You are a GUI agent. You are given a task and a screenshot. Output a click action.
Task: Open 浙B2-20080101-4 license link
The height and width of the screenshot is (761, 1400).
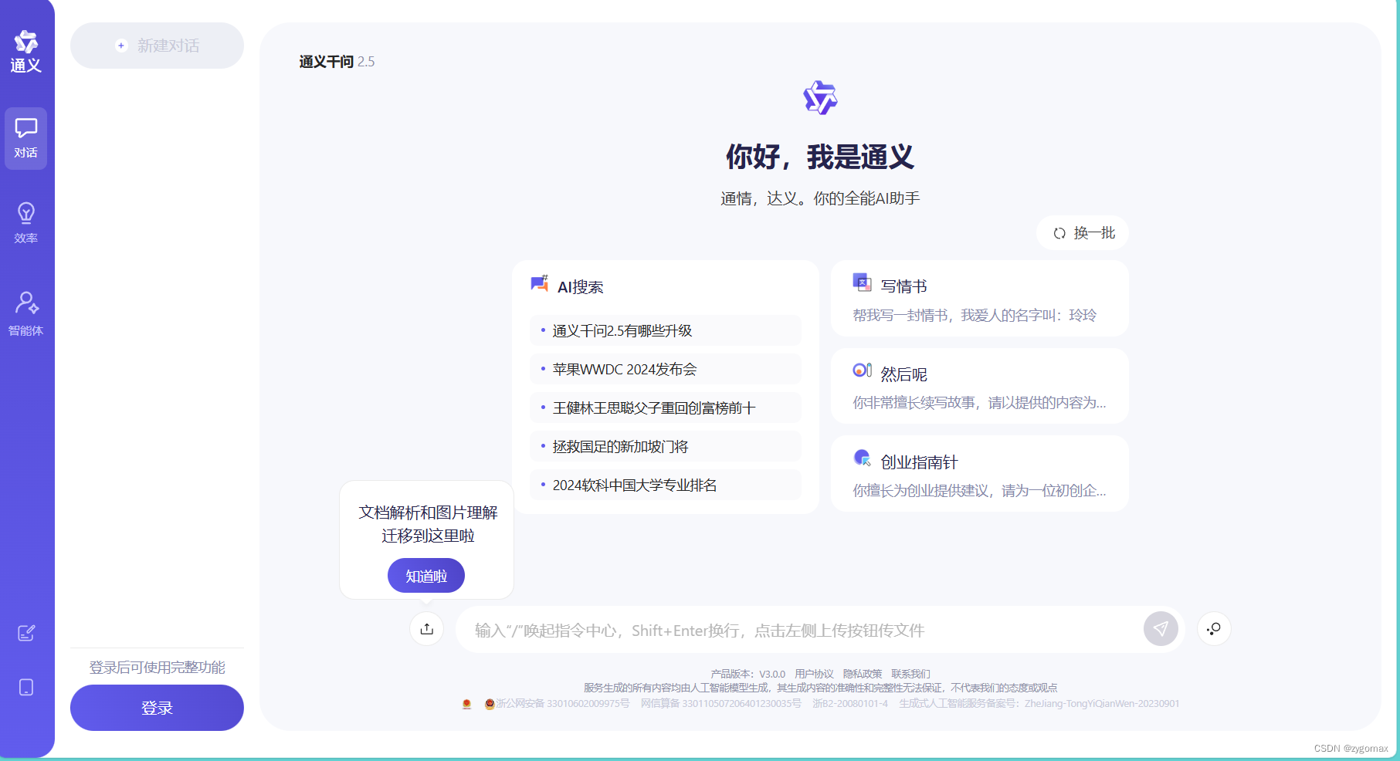pos(849,704)
